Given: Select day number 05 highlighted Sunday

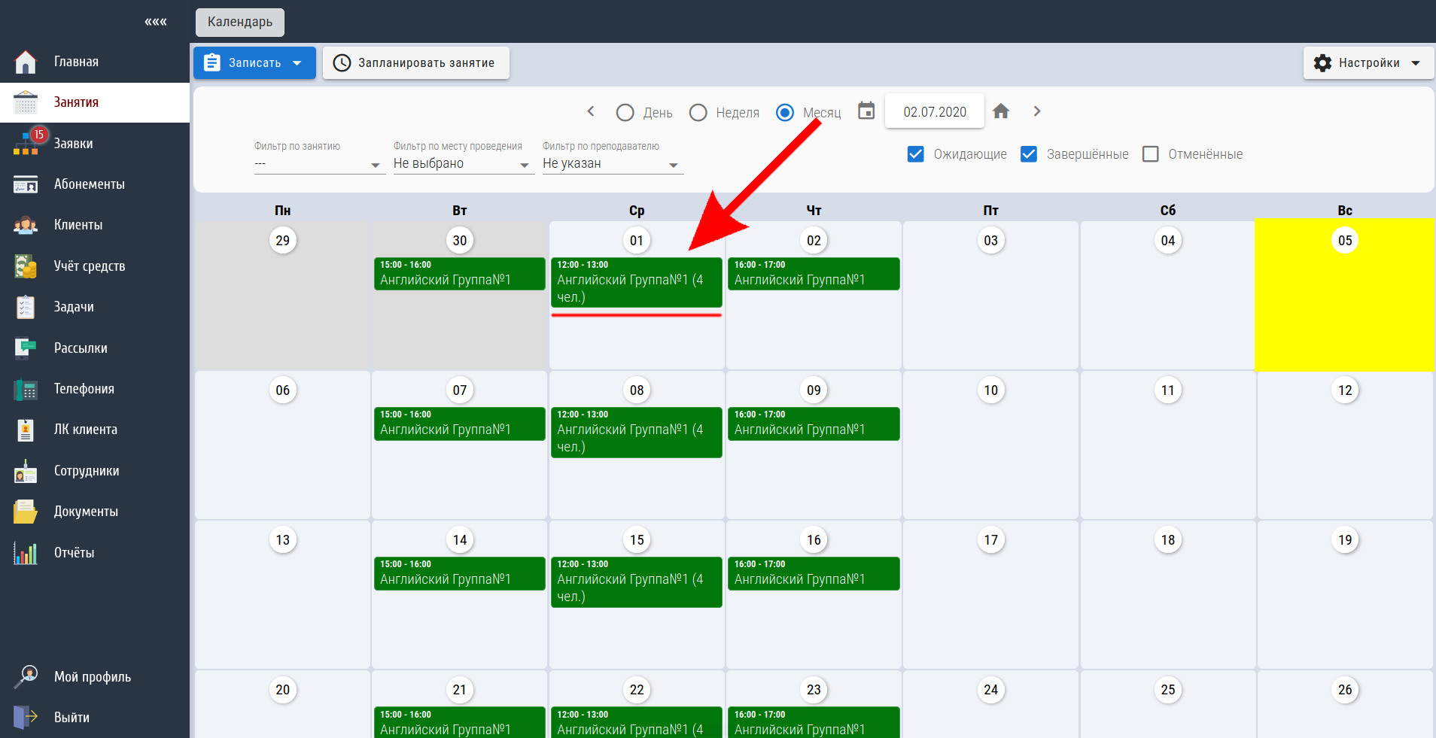Looking at the screenshot, I should tap(1345, 241).
